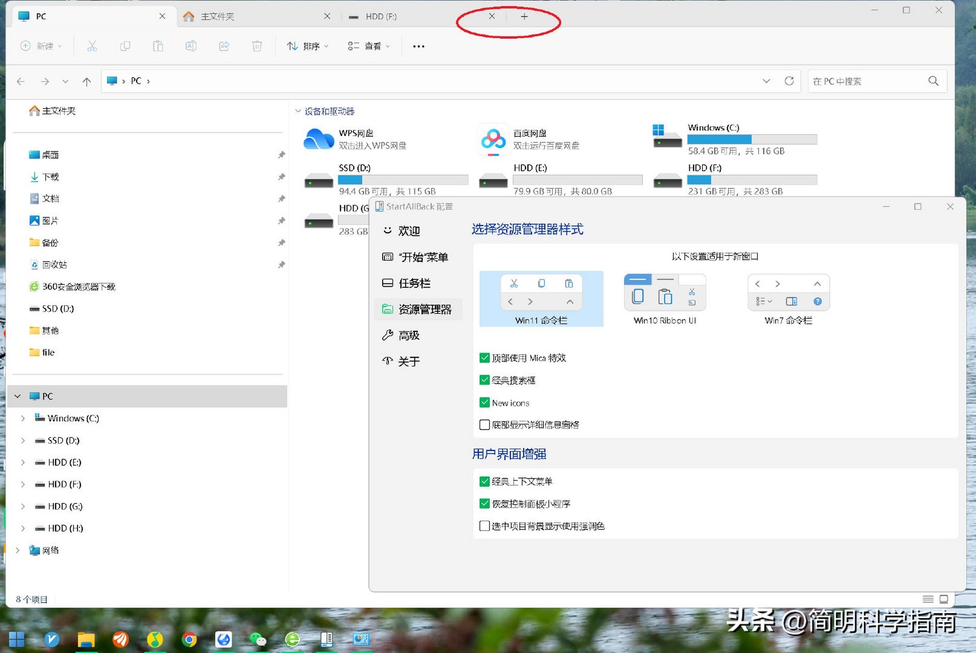Click the SSD (D:) capacity bar
This screenshot has height=653, width=976.
(403, 180)
